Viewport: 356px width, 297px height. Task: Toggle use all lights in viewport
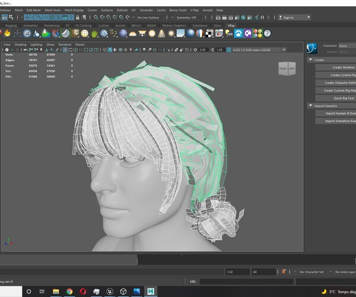tap(131, 50)
